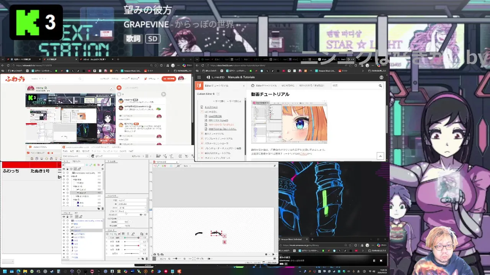Toggle visibility eye of selected eyelash part row
The width and height of the screenshot is (490, 275).
pyautogui.click(x=64, y=193)
